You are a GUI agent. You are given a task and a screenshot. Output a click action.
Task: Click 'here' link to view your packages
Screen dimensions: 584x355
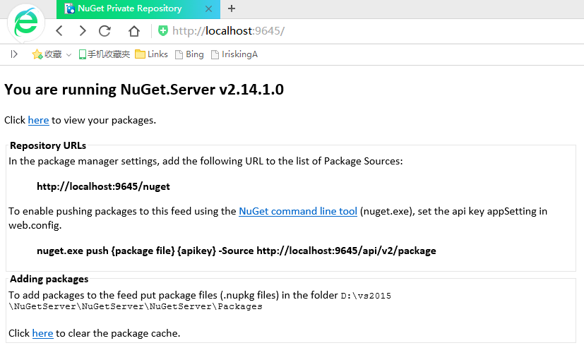click(x=38, y=120)
